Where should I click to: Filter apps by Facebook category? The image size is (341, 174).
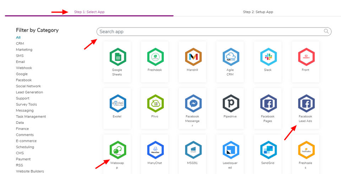(24, 80)
